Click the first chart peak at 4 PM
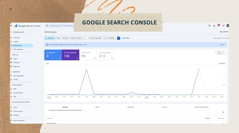Viewport: 239px width, 133px height. point(86,69)
